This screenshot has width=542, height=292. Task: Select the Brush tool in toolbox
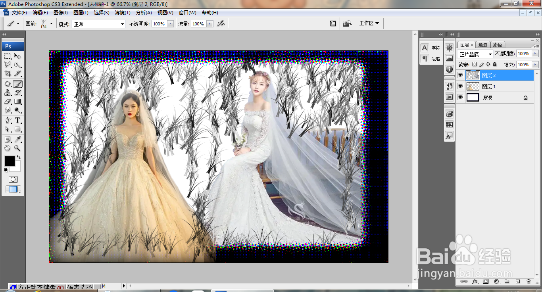[17, 84]
